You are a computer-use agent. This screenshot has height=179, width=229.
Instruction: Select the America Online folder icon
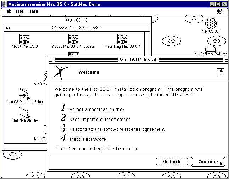[24, 112]
